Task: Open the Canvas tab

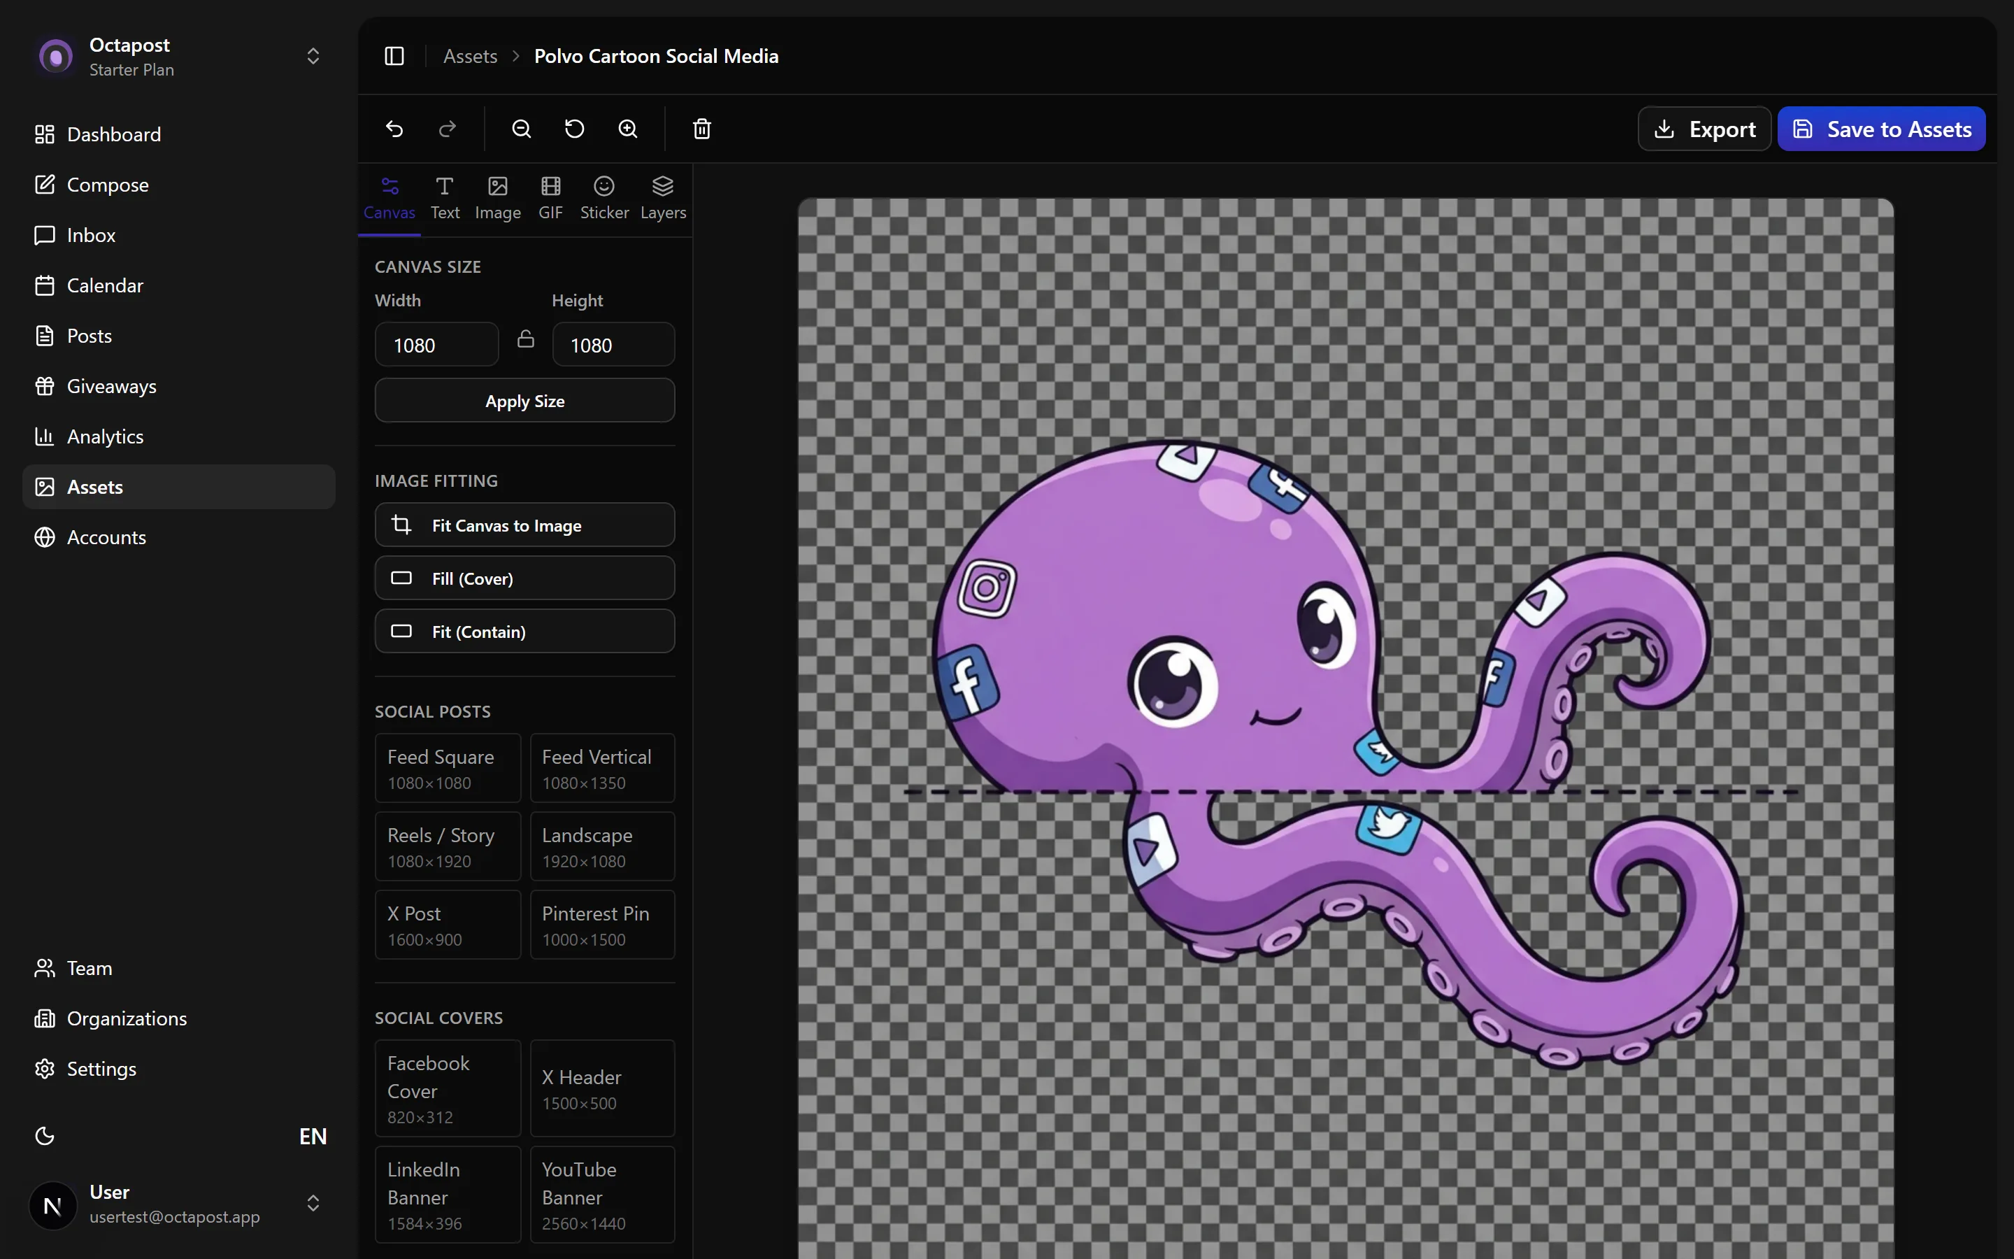Action: [x=390, y=199]
